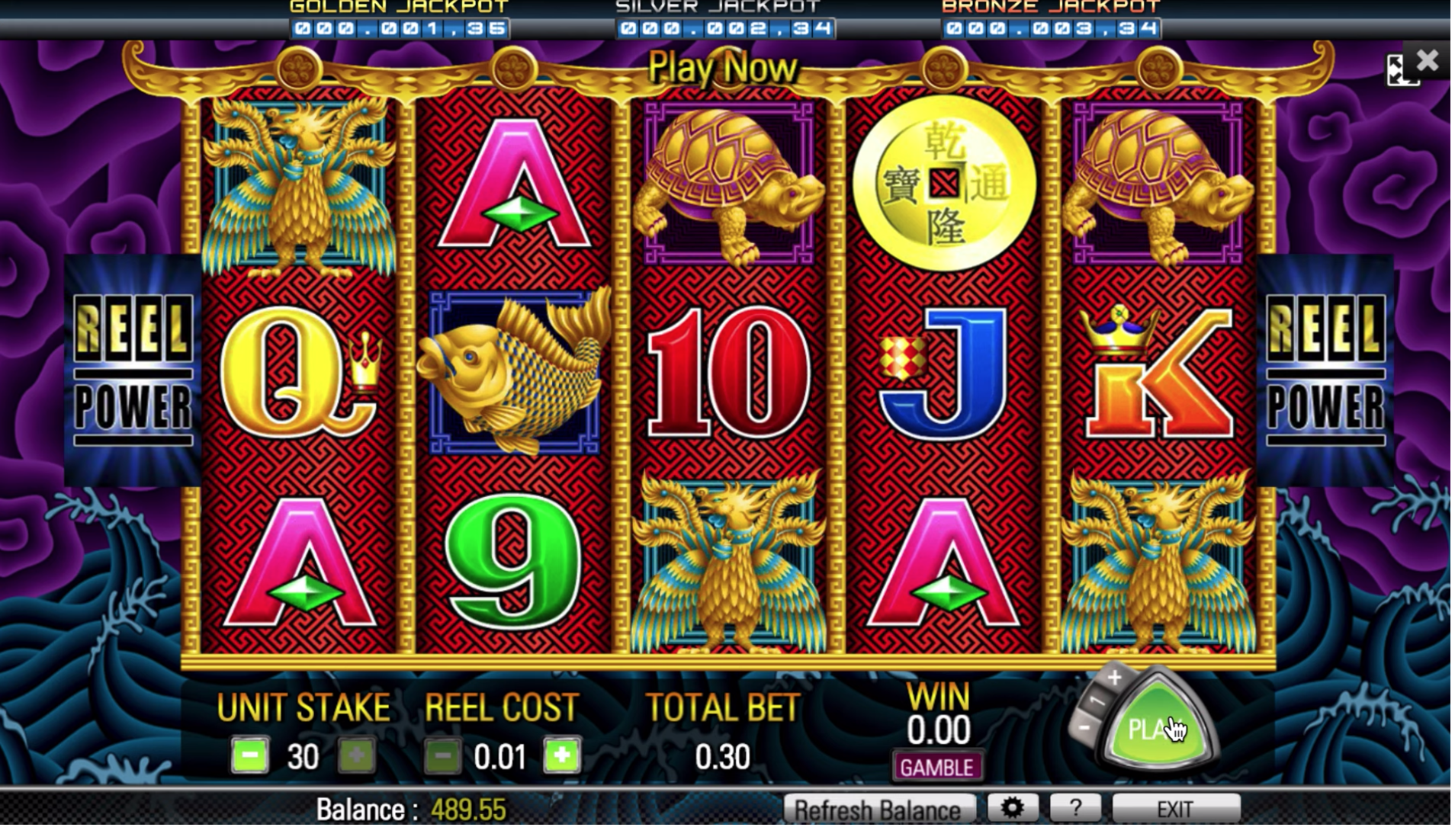The width and height of the screenshot is (1455, 840).
Task: Increase unit stake with the plus button
Action: [x=356, y=755]
